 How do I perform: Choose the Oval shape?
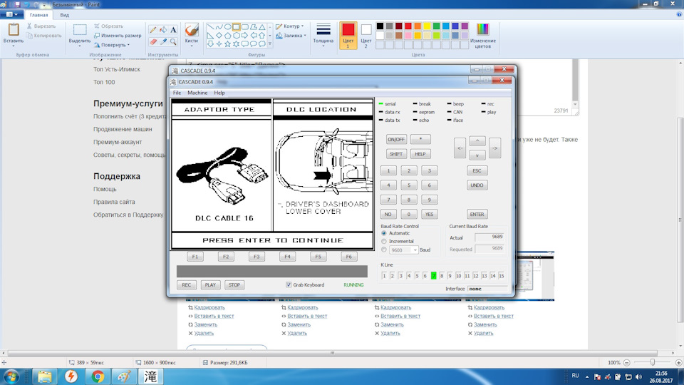click(227, 27)
